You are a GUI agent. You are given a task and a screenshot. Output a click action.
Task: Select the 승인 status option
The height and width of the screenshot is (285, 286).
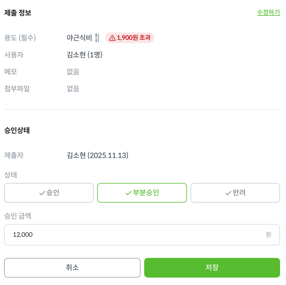[x=49, y=193]
